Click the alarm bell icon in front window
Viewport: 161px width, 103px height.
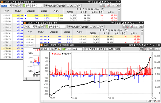point(58,49)
